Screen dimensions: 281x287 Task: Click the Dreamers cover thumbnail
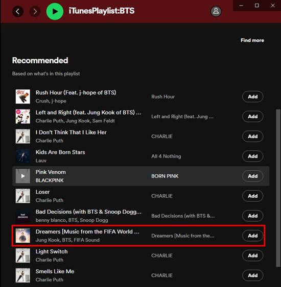click(x=23, y=236)
